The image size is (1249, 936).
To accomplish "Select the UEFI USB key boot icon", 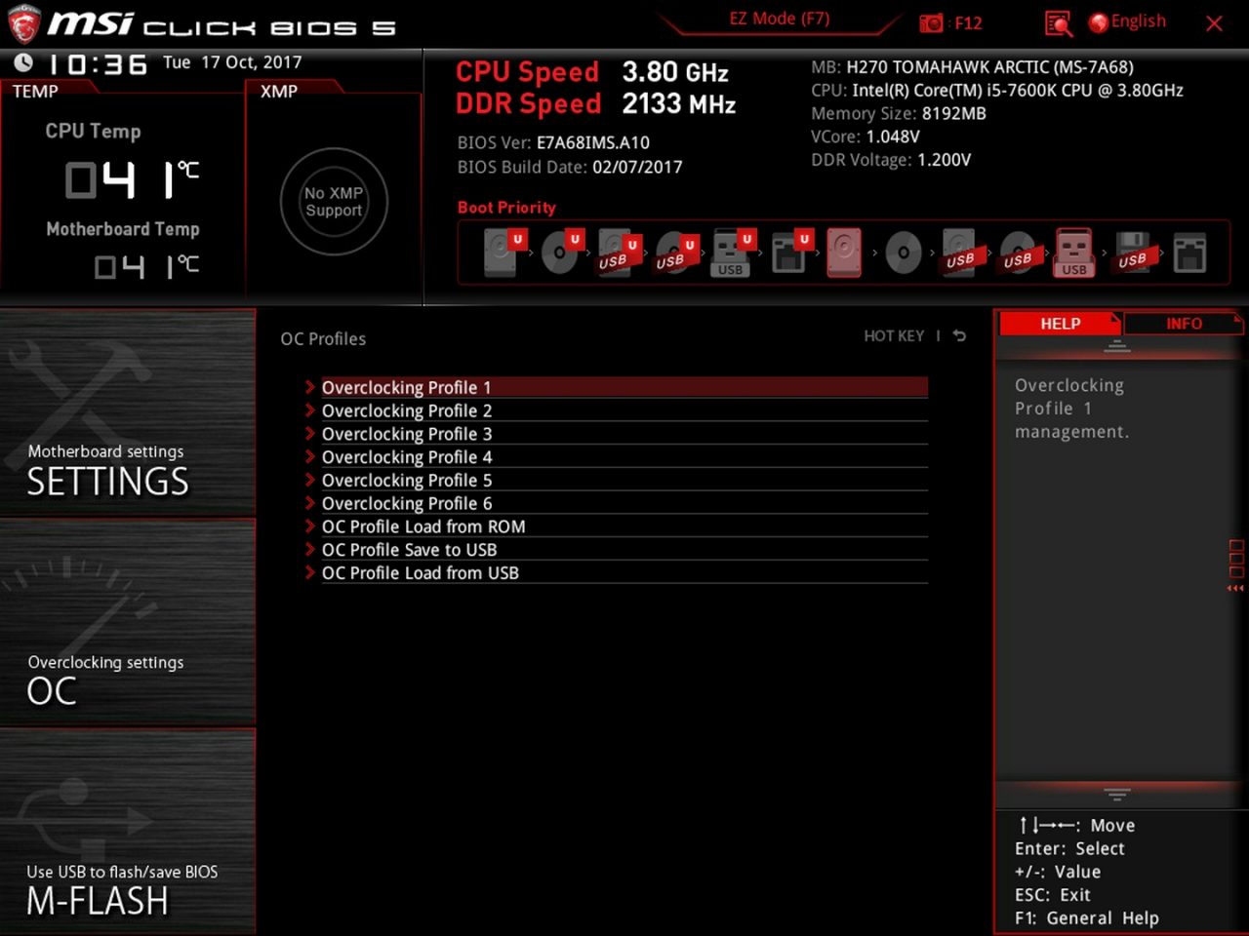I will click(x=733, y=253).
